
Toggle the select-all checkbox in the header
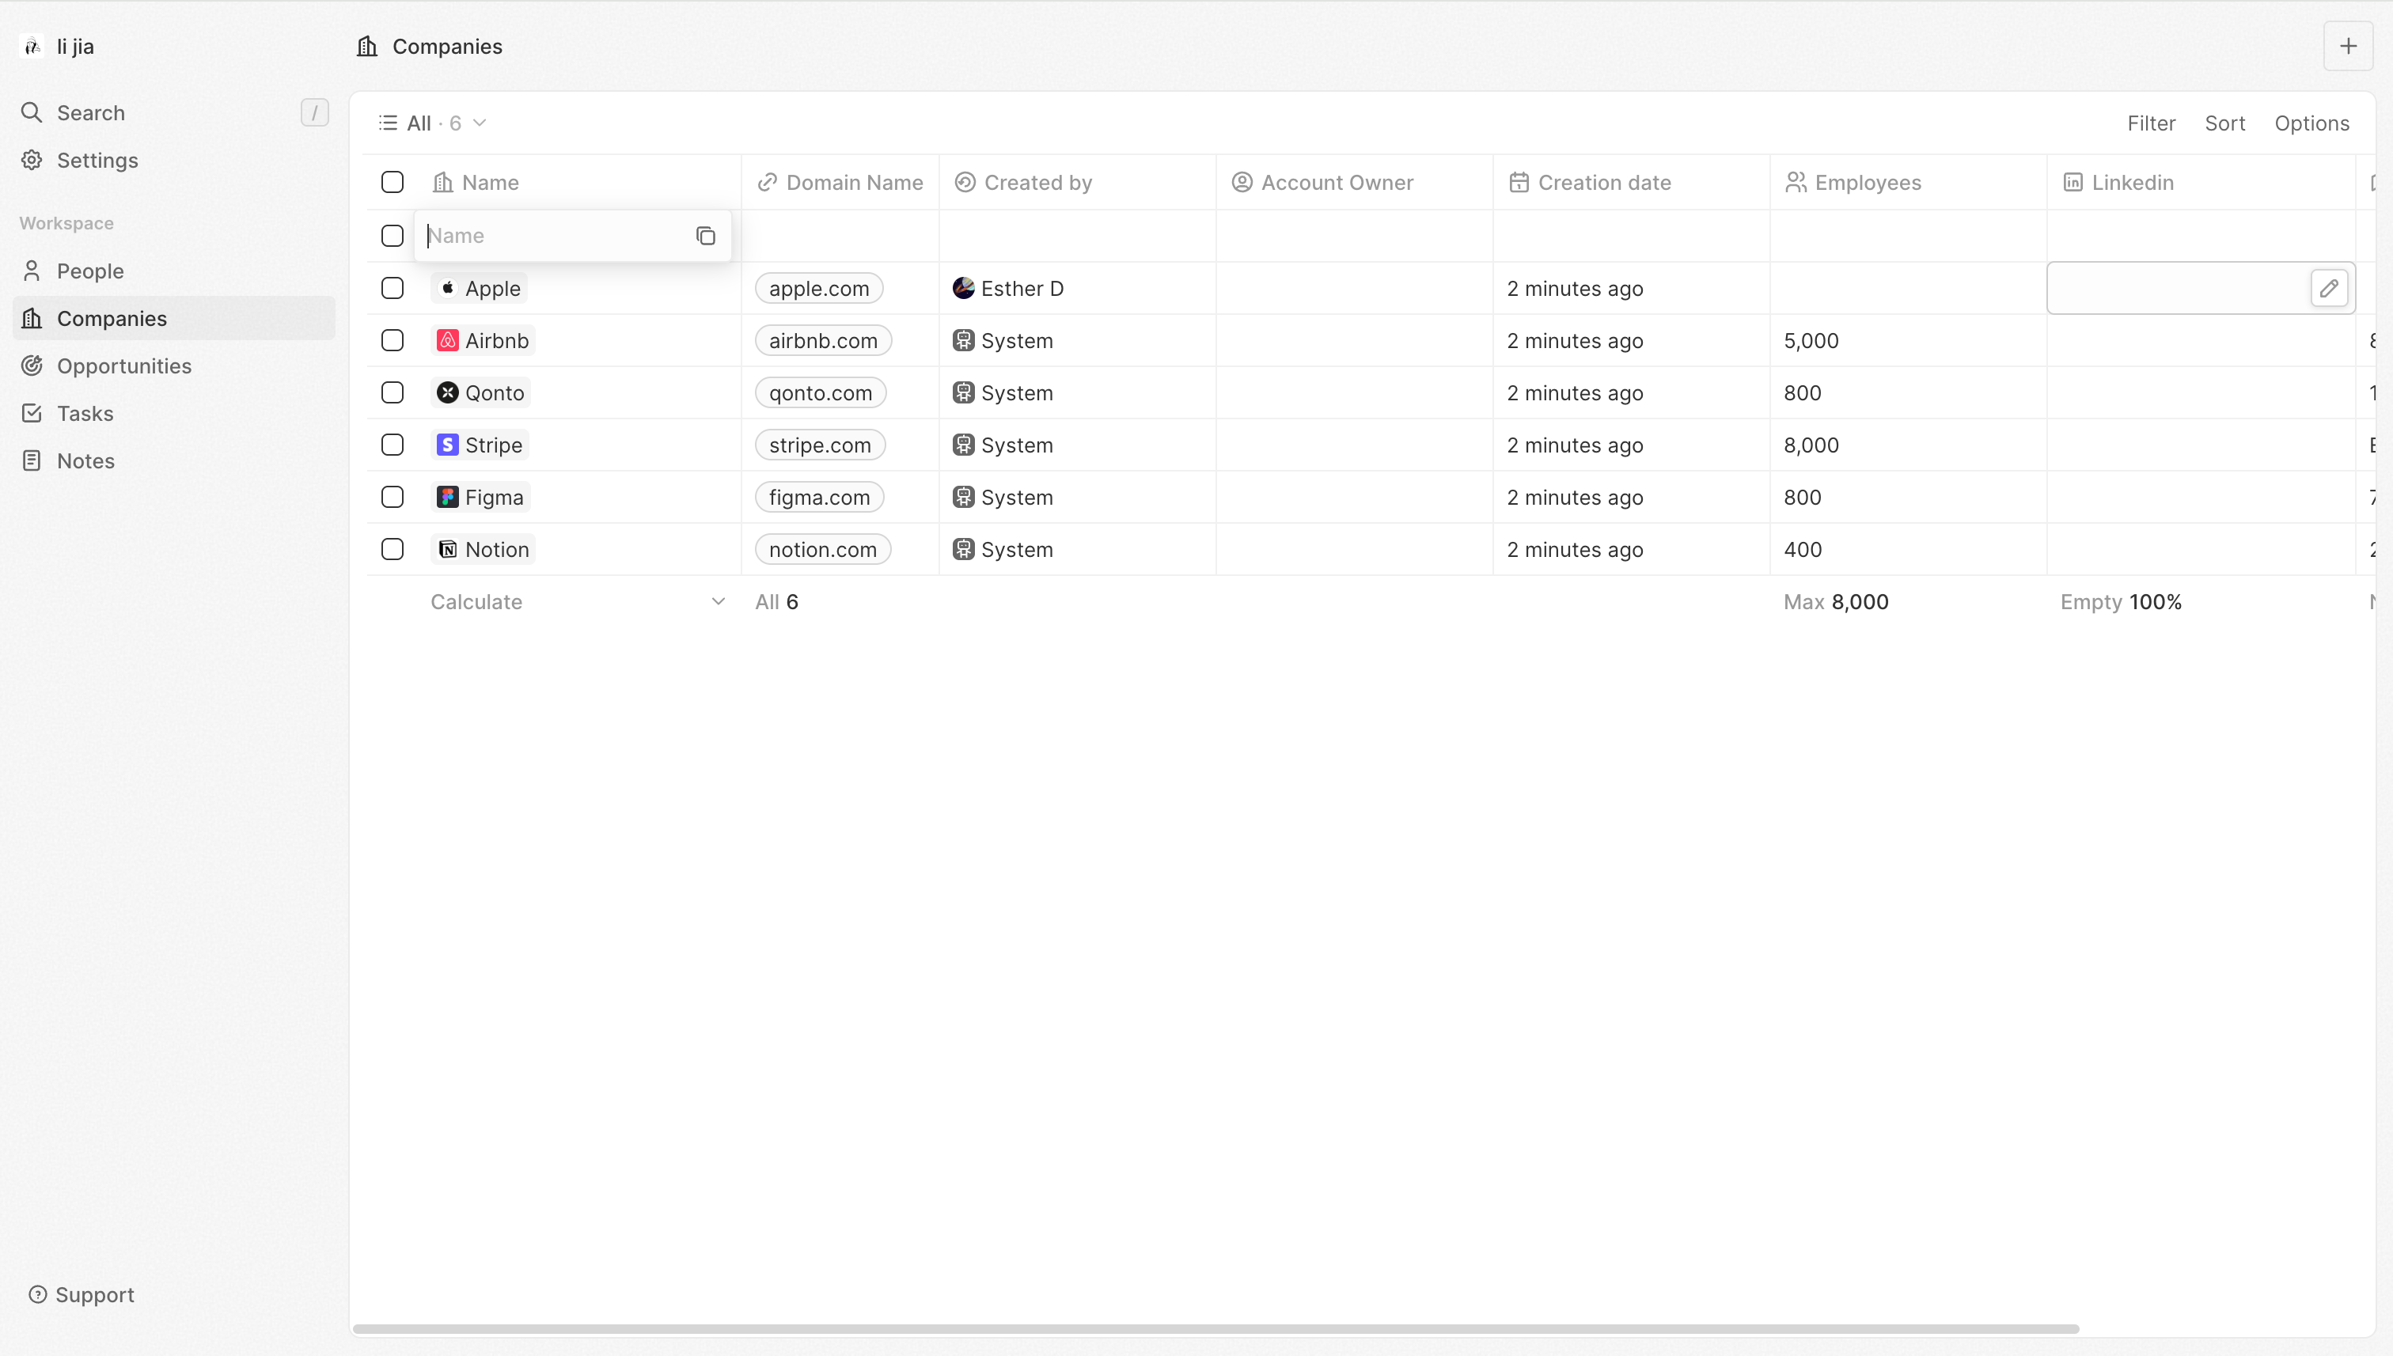(x=393, y=183)
